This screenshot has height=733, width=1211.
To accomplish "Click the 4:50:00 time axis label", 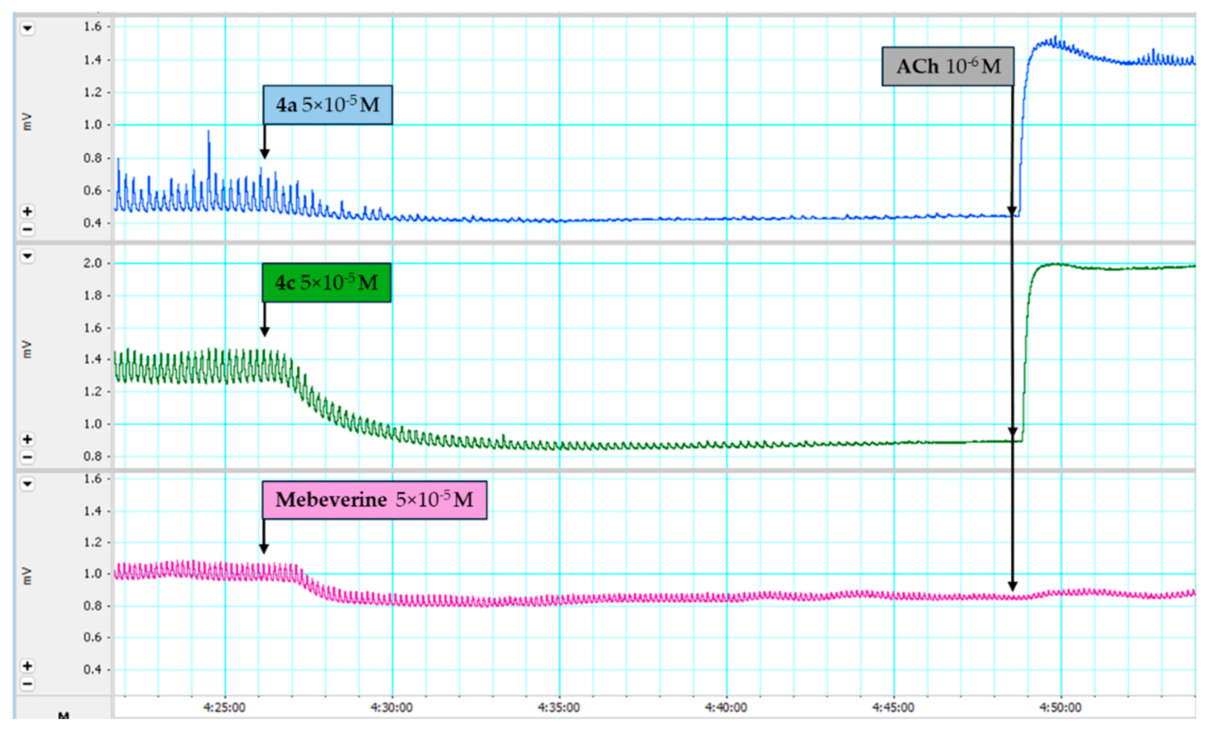I will (x=1060, y=708).
